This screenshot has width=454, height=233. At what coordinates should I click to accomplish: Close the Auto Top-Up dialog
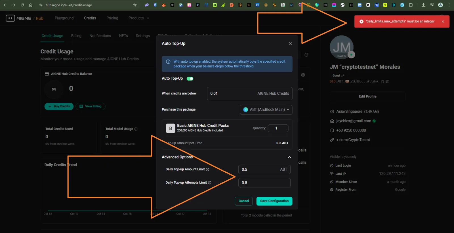click(x=290, y=44)
